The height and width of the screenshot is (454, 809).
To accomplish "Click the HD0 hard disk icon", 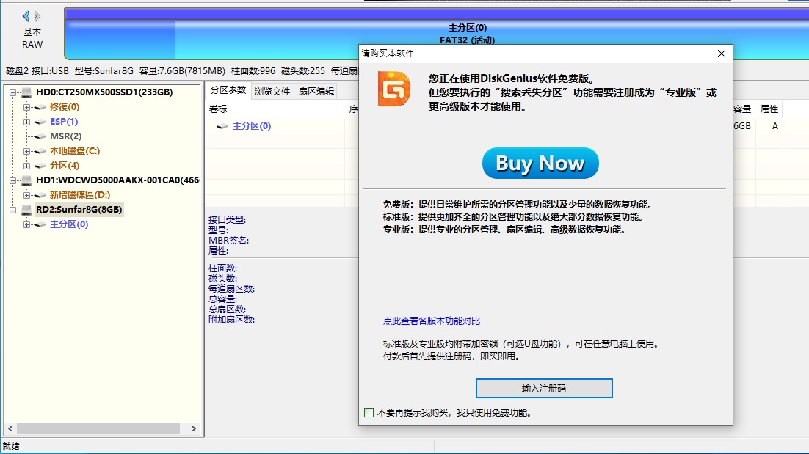I will click(26, 92).
